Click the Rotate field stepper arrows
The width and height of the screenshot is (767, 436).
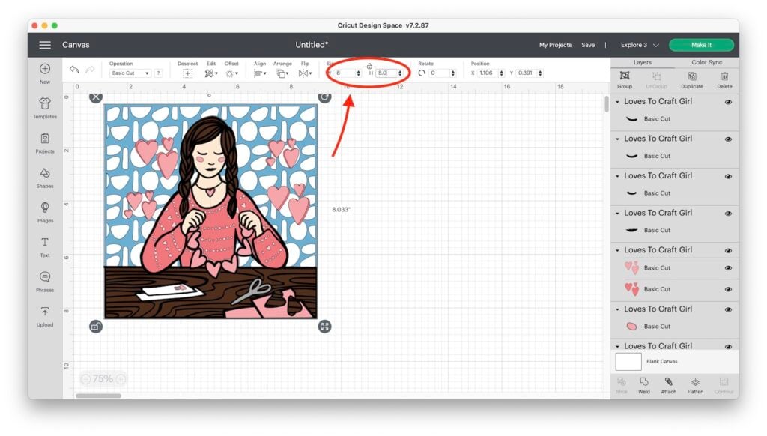453,73
